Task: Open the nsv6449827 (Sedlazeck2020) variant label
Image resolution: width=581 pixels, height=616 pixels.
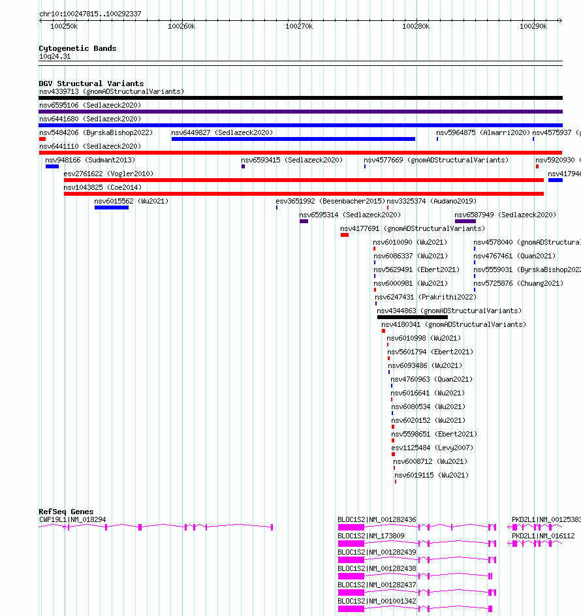Action: pos(222,132)
